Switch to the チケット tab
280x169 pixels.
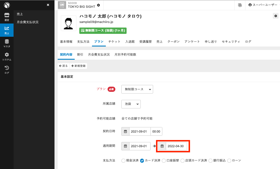click(114, 42)
